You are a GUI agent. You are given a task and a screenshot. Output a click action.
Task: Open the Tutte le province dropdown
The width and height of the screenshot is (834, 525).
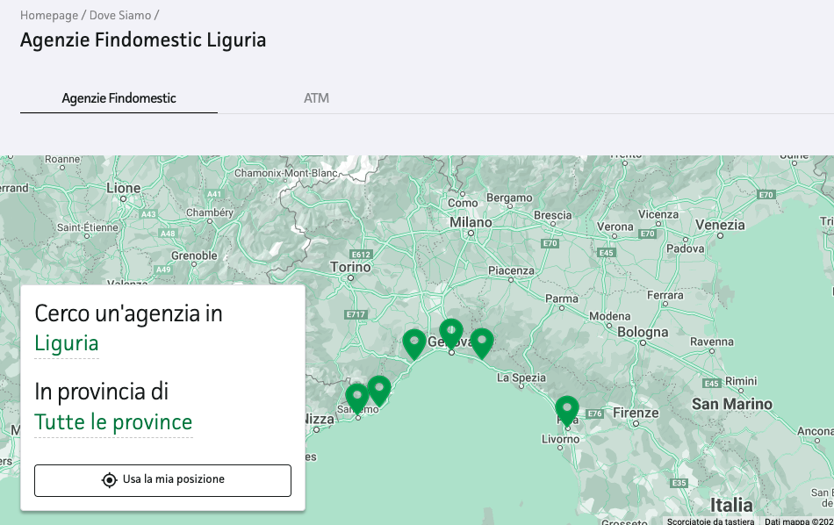pyautogui.click(x=113, y=421)
